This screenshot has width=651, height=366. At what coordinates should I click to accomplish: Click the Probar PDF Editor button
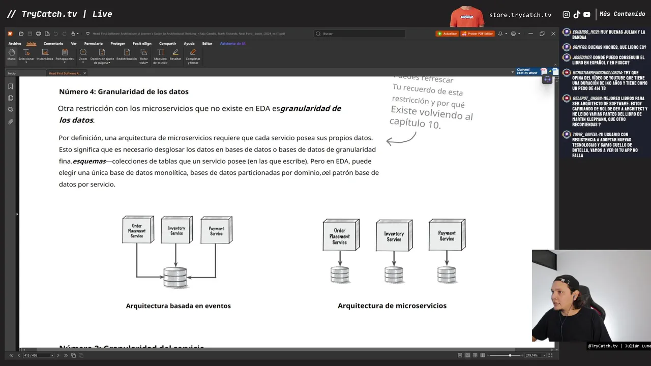point(478,34)
